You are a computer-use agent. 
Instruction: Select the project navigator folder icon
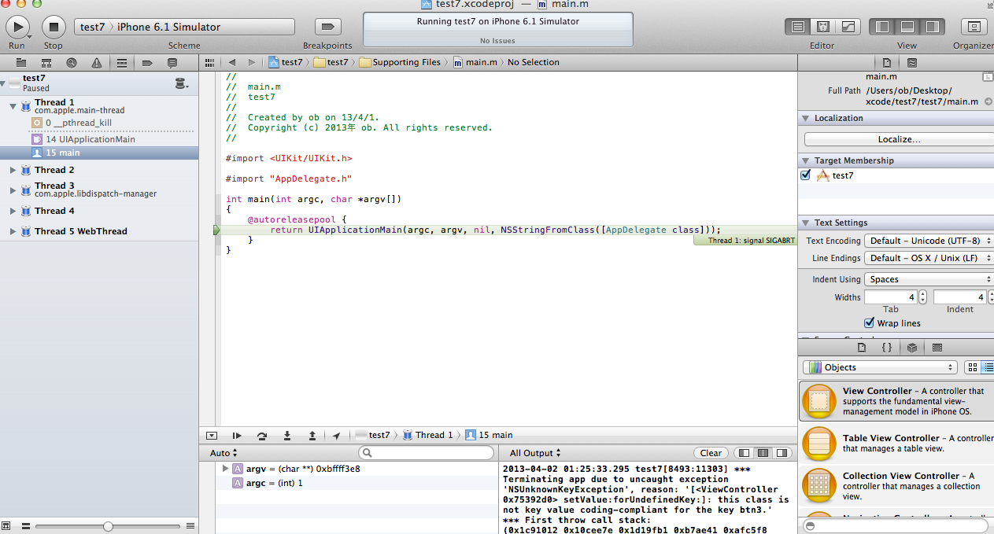21,62
